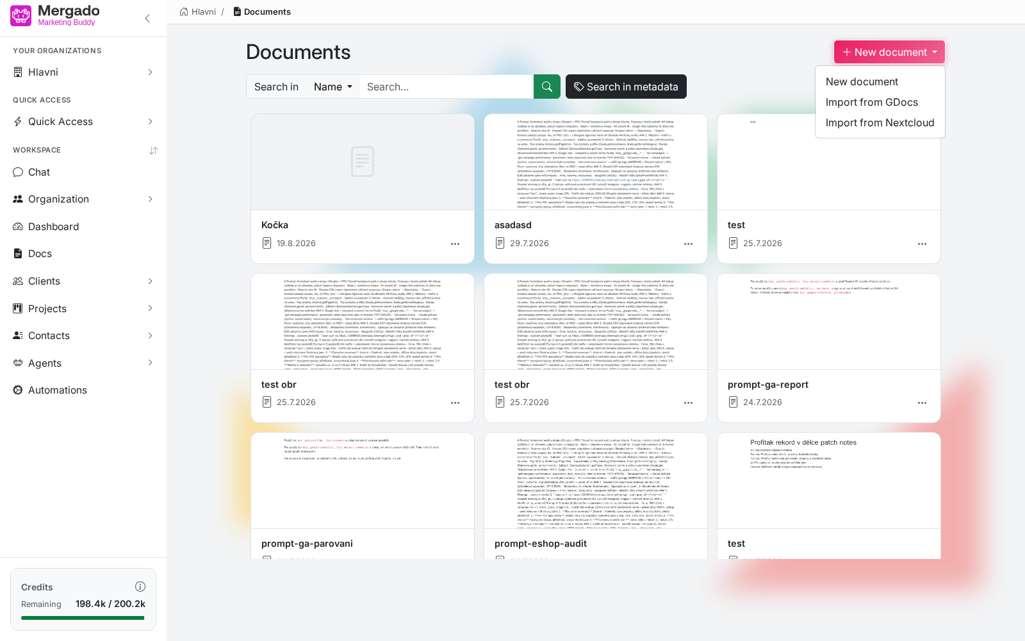
Task: Click the home icon in breadcrumb
Action: [184, 12]
